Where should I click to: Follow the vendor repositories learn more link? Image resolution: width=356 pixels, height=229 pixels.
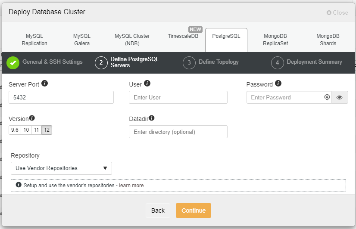pos(132,186)
